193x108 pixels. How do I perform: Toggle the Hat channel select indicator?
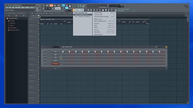coord(61,58)
